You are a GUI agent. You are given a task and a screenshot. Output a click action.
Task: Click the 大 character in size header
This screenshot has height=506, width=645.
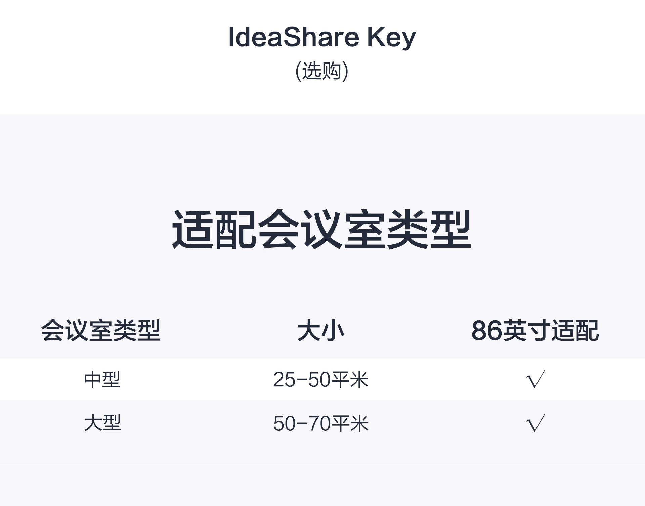point(309,331)
